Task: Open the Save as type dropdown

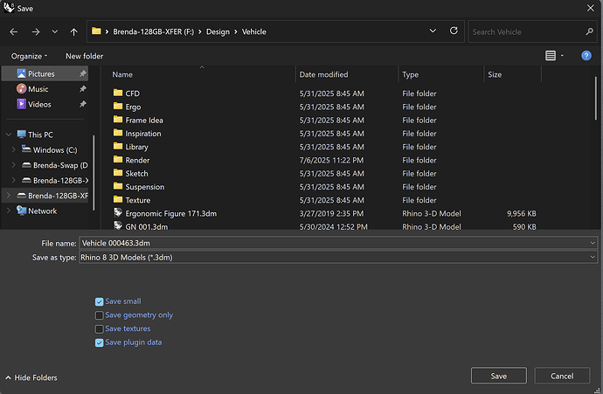Action: point(337,257)
